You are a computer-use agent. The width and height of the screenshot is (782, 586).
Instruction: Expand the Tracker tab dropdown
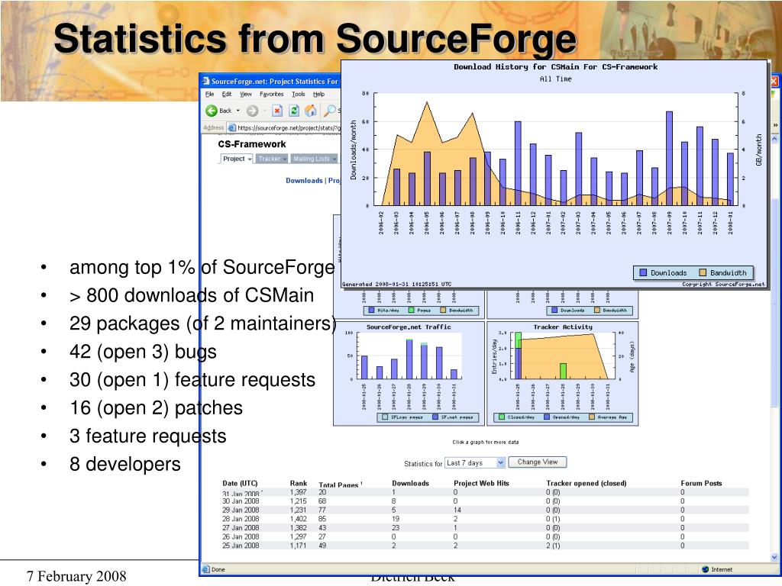click(285, 159)
